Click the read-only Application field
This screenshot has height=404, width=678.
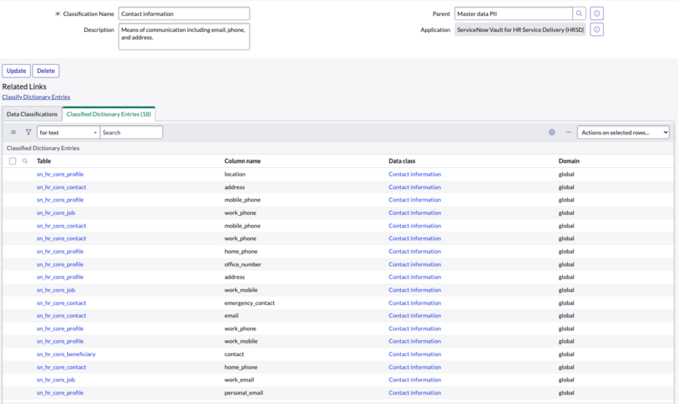click(520, 29)
